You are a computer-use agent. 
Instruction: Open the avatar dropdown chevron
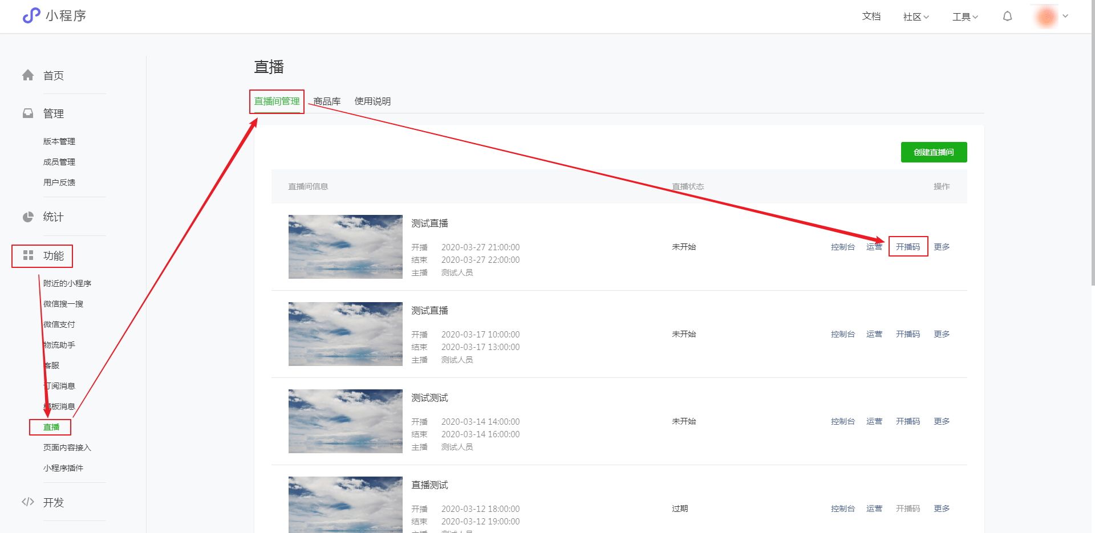(1065, 16)
